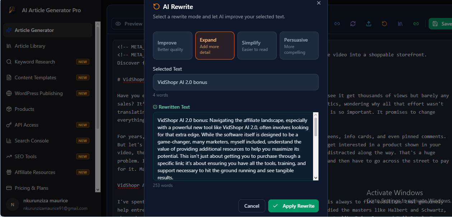Click the purple refresh arrows toolbar icon
Image resolution: width=452 pixels, height=217 pixels.
tap(353, 24)
